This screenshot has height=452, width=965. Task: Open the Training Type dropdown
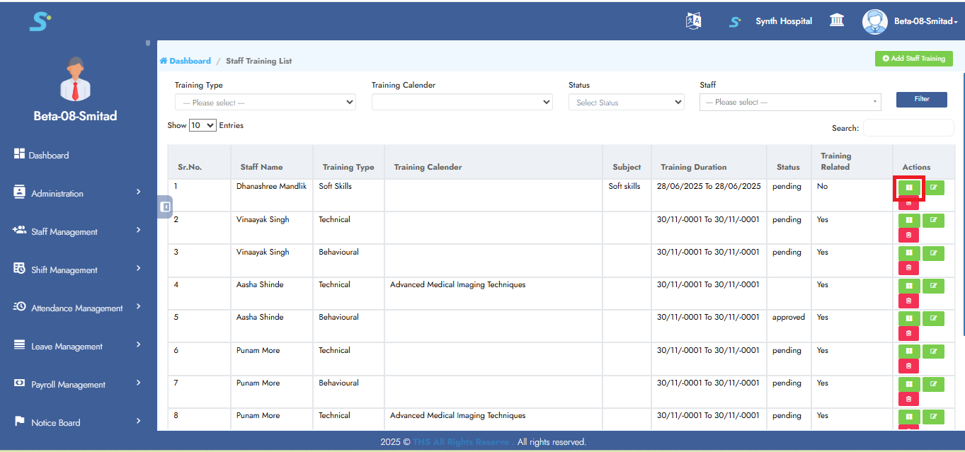[x=265, y=103]
